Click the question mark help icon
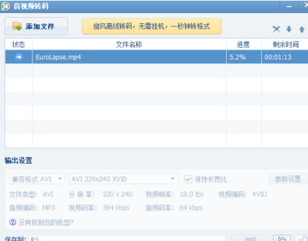This screenshot has width=308, height=241. 13,222
